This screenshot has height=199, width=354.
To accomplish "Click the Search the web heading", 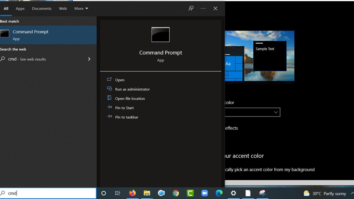I will [13, 49].
